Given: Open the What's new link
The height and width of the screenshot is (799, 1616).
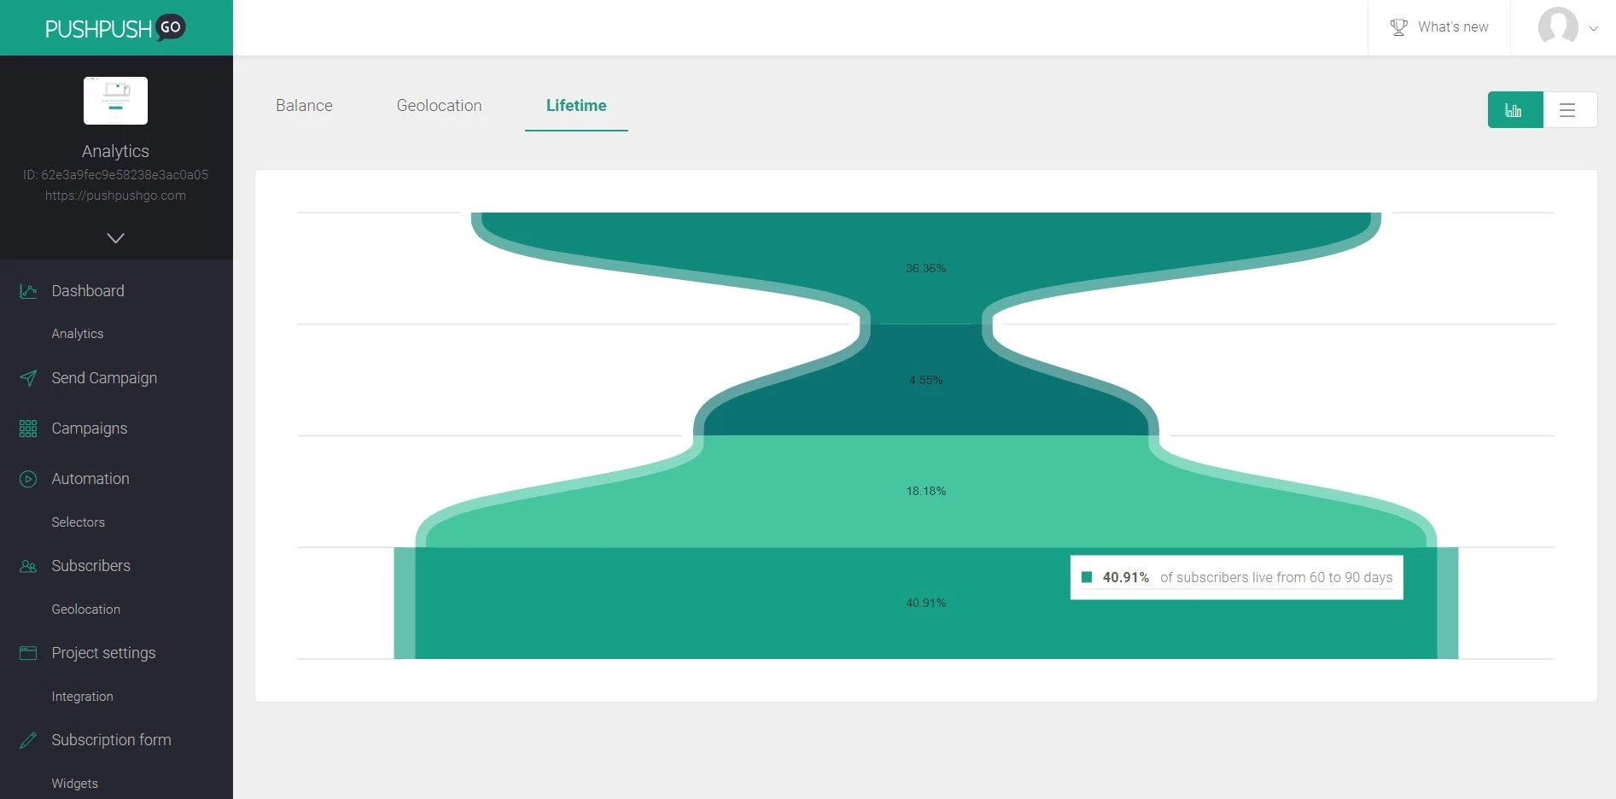Looking at the screenshot, I should tap(1453, 27).
